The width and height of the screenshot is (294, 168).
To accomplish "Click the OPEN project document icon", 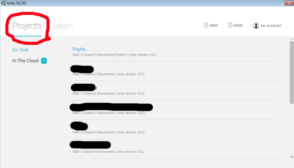I will point(230,25).
